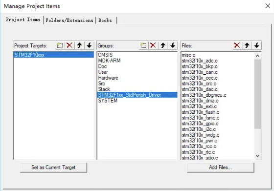
Task: Switch to Project Items tab
Action: point(23,20)
